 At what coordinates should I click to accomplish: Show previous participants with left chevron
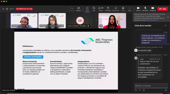[x=8, y=21]
